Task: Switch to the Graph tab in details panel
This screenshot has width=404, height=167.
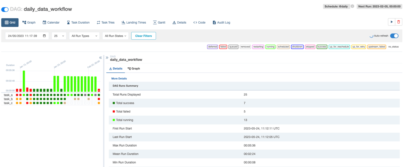Action: [x=134, y=68]
